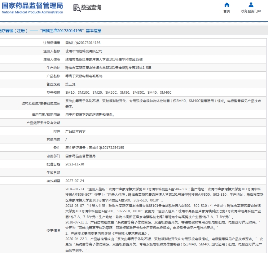Click the expiry date 2027-07-24
The height and width of the screenshot is (253, 268).
[75, 181]
